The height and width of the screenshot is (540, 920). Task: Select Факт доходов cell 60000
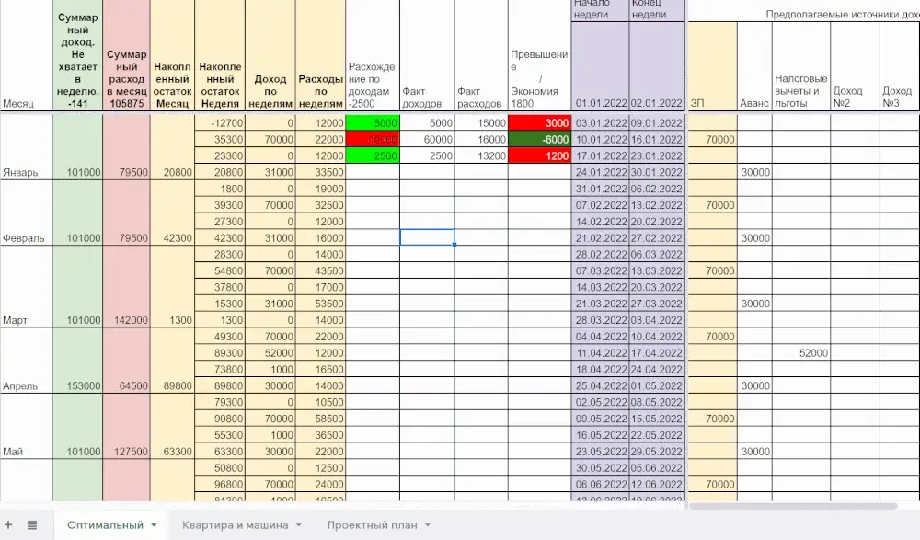(427, 139)
